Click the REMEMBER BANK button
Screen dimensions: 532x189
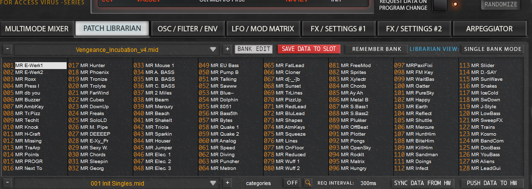(x=377, y=49)
